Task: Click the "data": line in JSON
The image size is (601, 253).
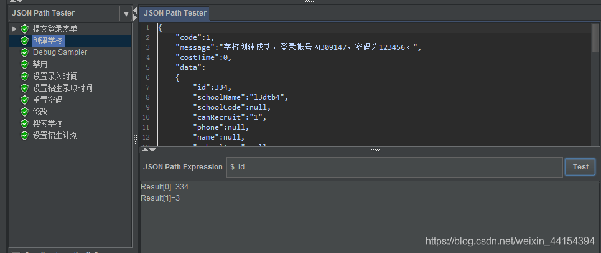Action: coord(190,67)
